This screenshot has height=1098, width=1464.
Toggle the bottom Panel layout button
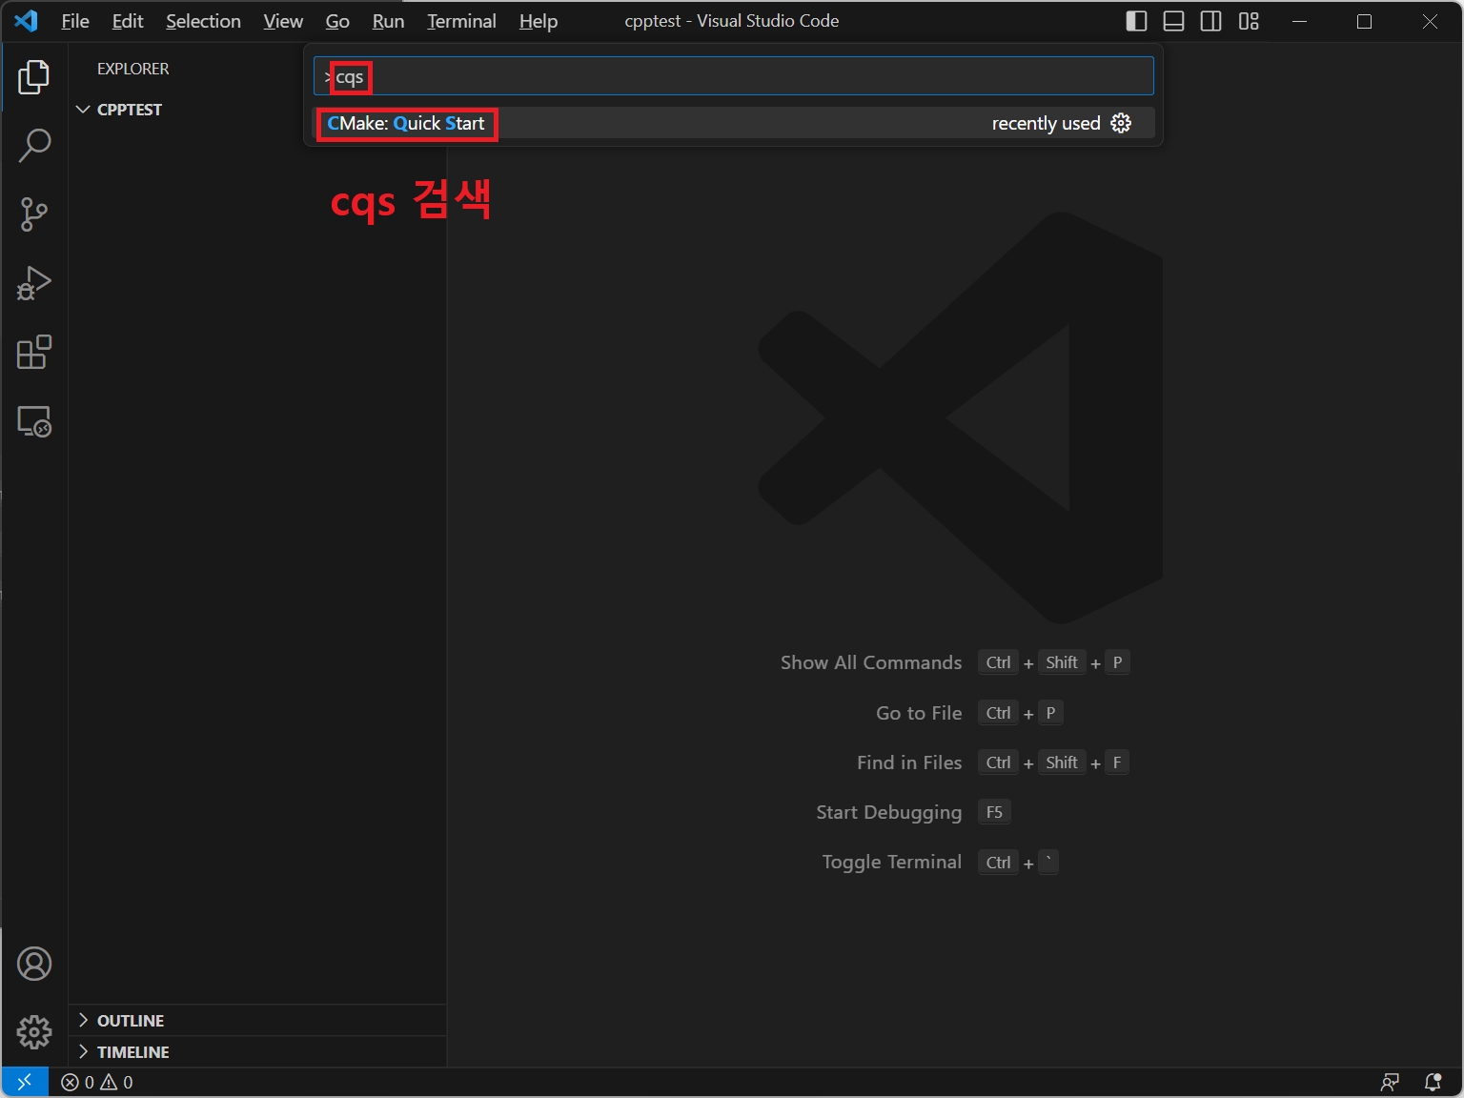click(x=1173, y=21)
